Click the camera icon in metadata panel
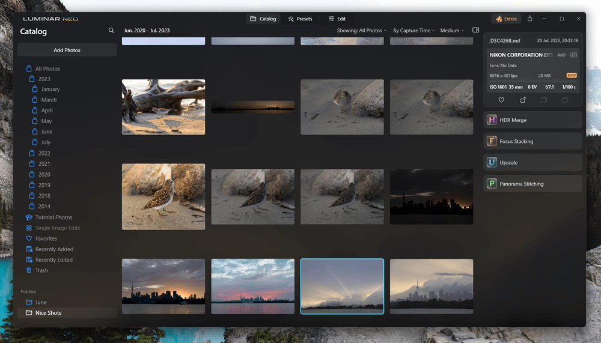This screenshot has width=601, height=343. (574, 55)
